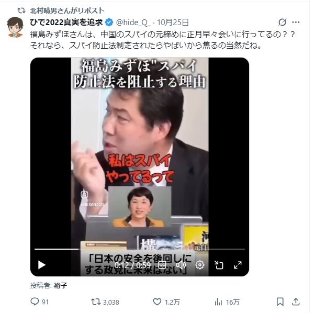
Task: Click the Grok explain icon
Action: tap(282, 23)
